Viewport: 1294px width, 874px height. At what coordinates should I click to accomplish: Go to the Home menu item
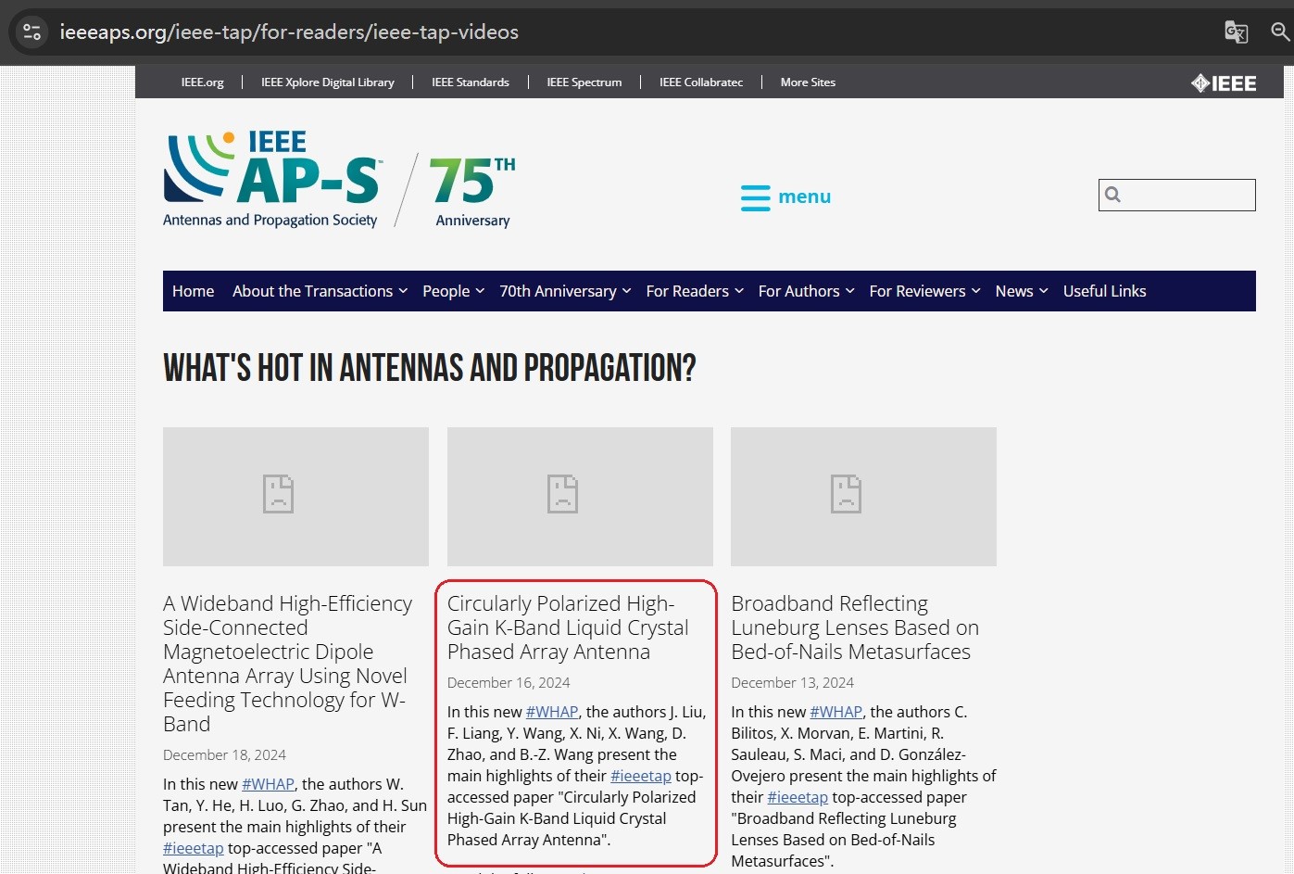(193, 291)
